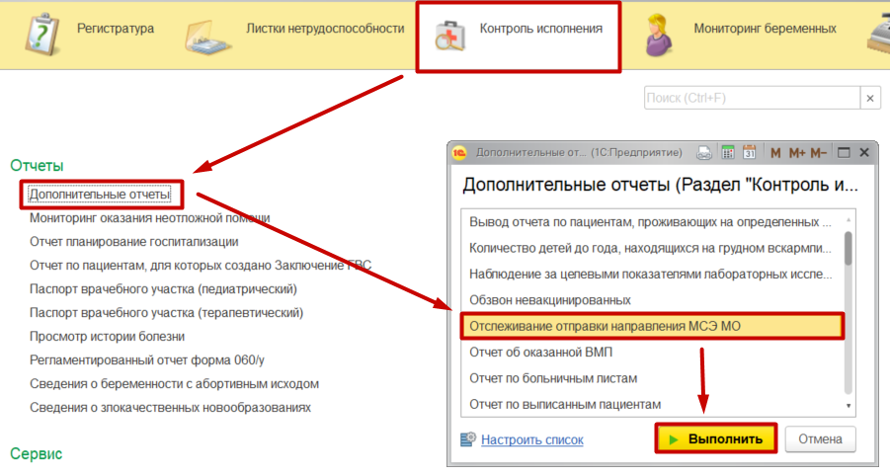Click the Отмена button
890x476 pixels.
pyautogui.click(x=820, y=439)
